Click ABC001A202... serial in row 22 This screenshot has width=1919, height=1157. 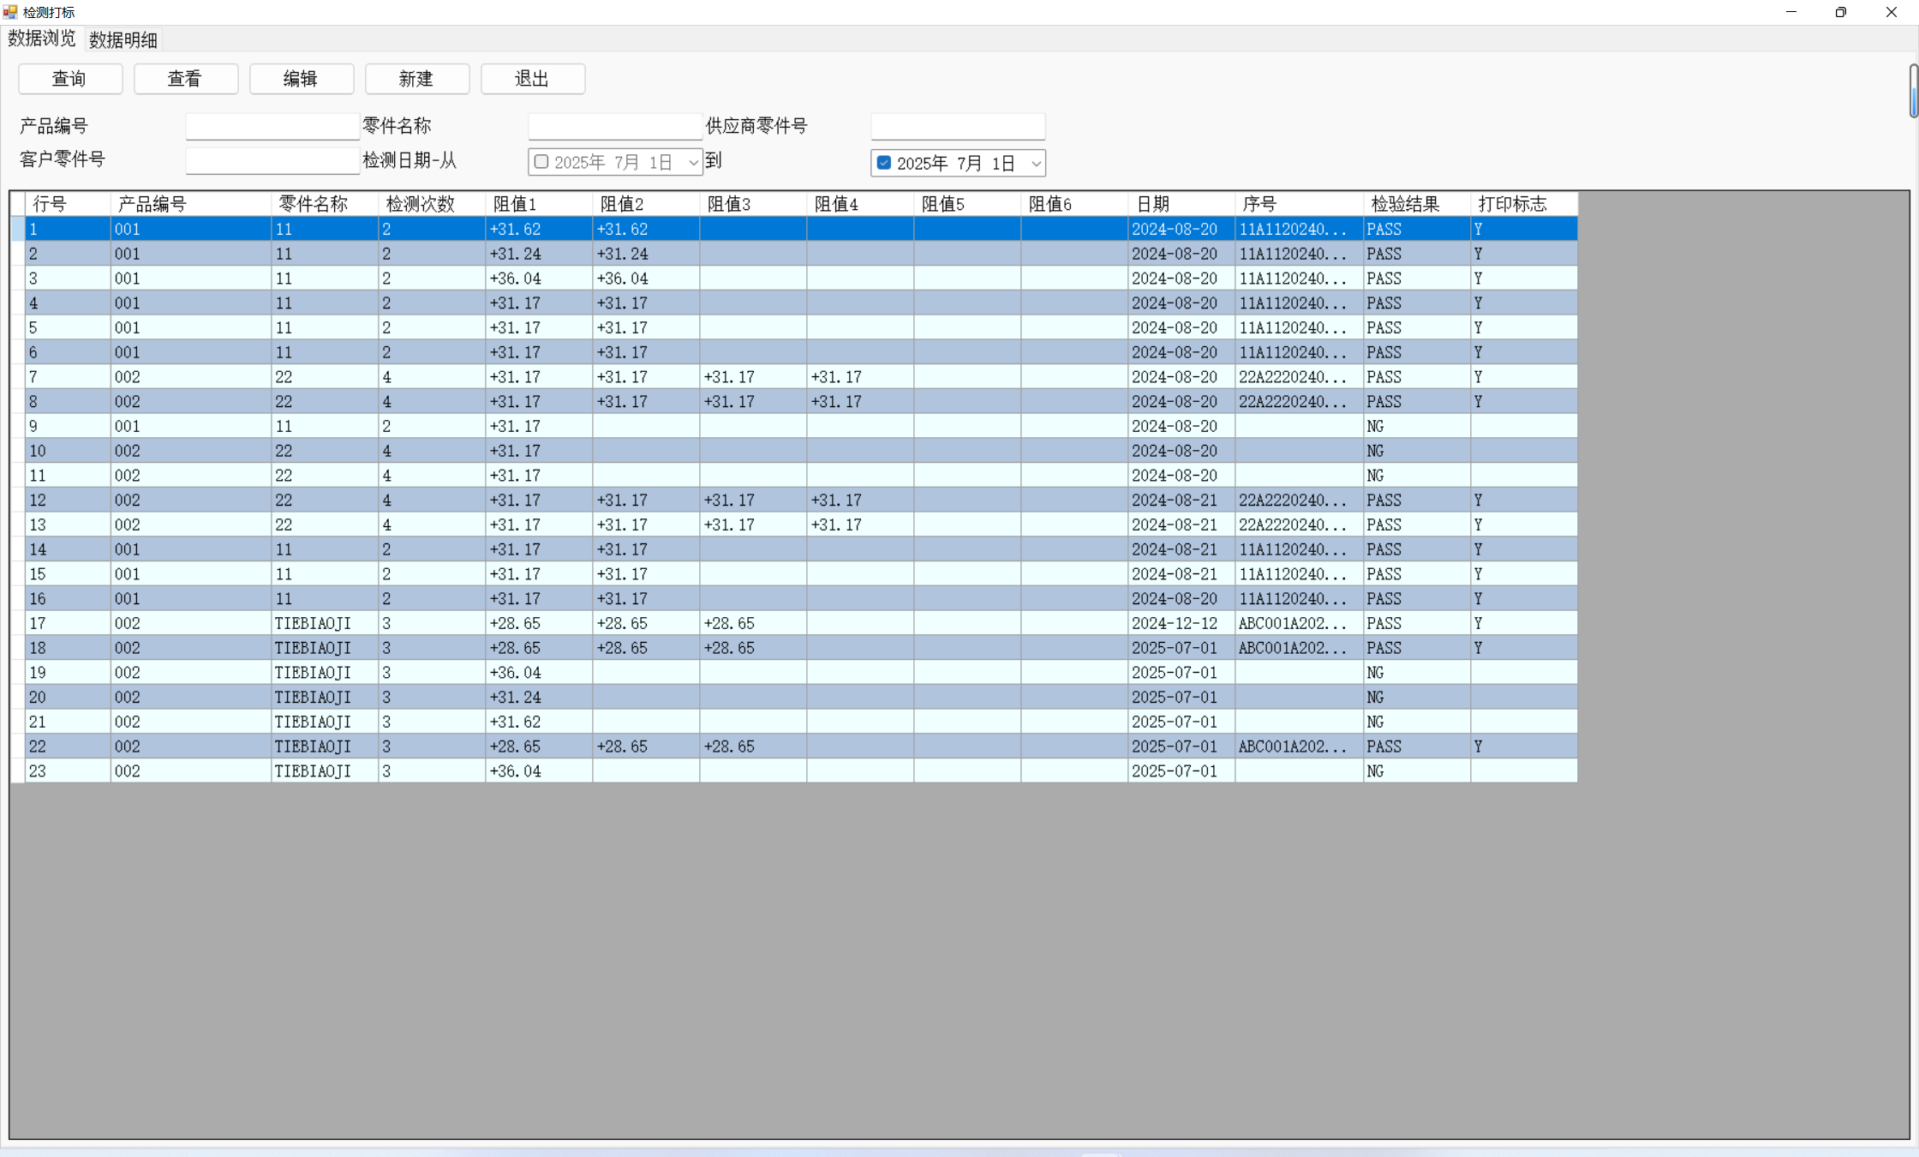pos(1299,746)
